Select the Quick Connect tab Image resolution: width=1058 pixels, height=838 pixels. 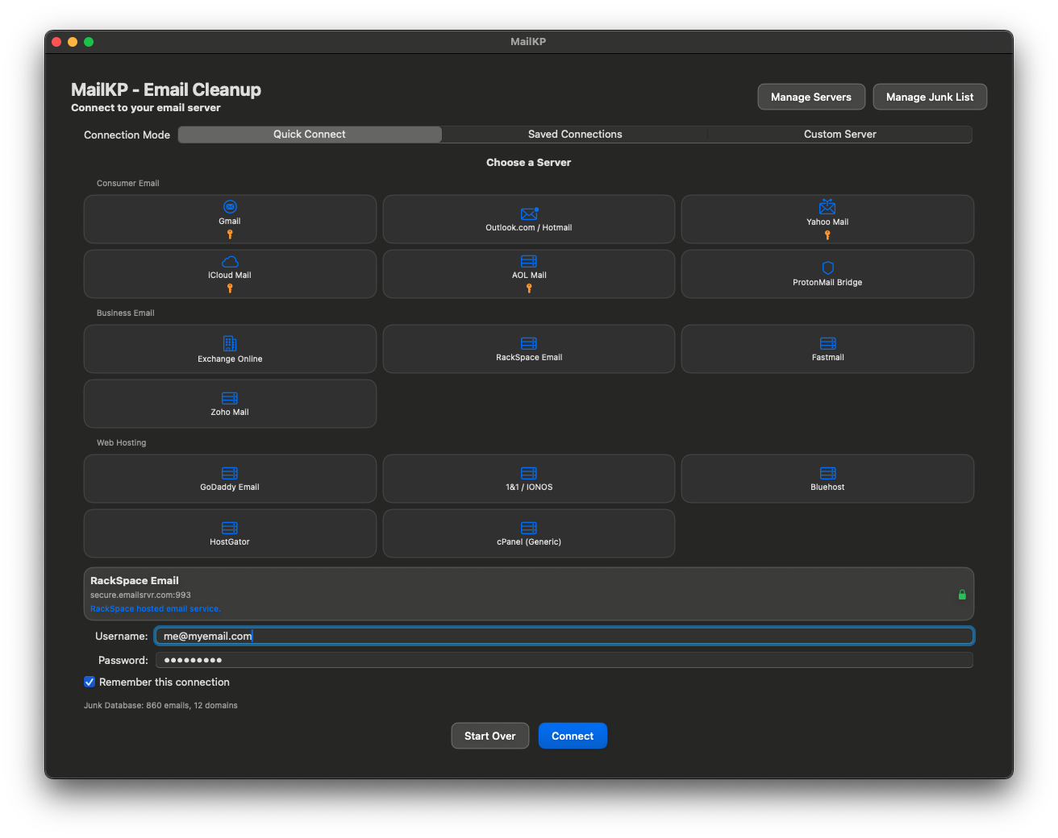pyautogui.click(x=310, y=135)
